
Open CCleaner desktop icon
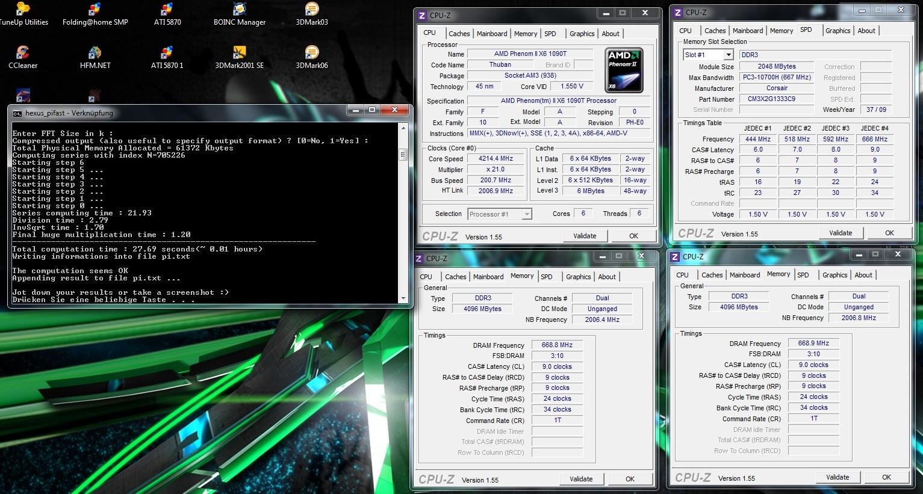pyautogui.click(x=23, y=58)
